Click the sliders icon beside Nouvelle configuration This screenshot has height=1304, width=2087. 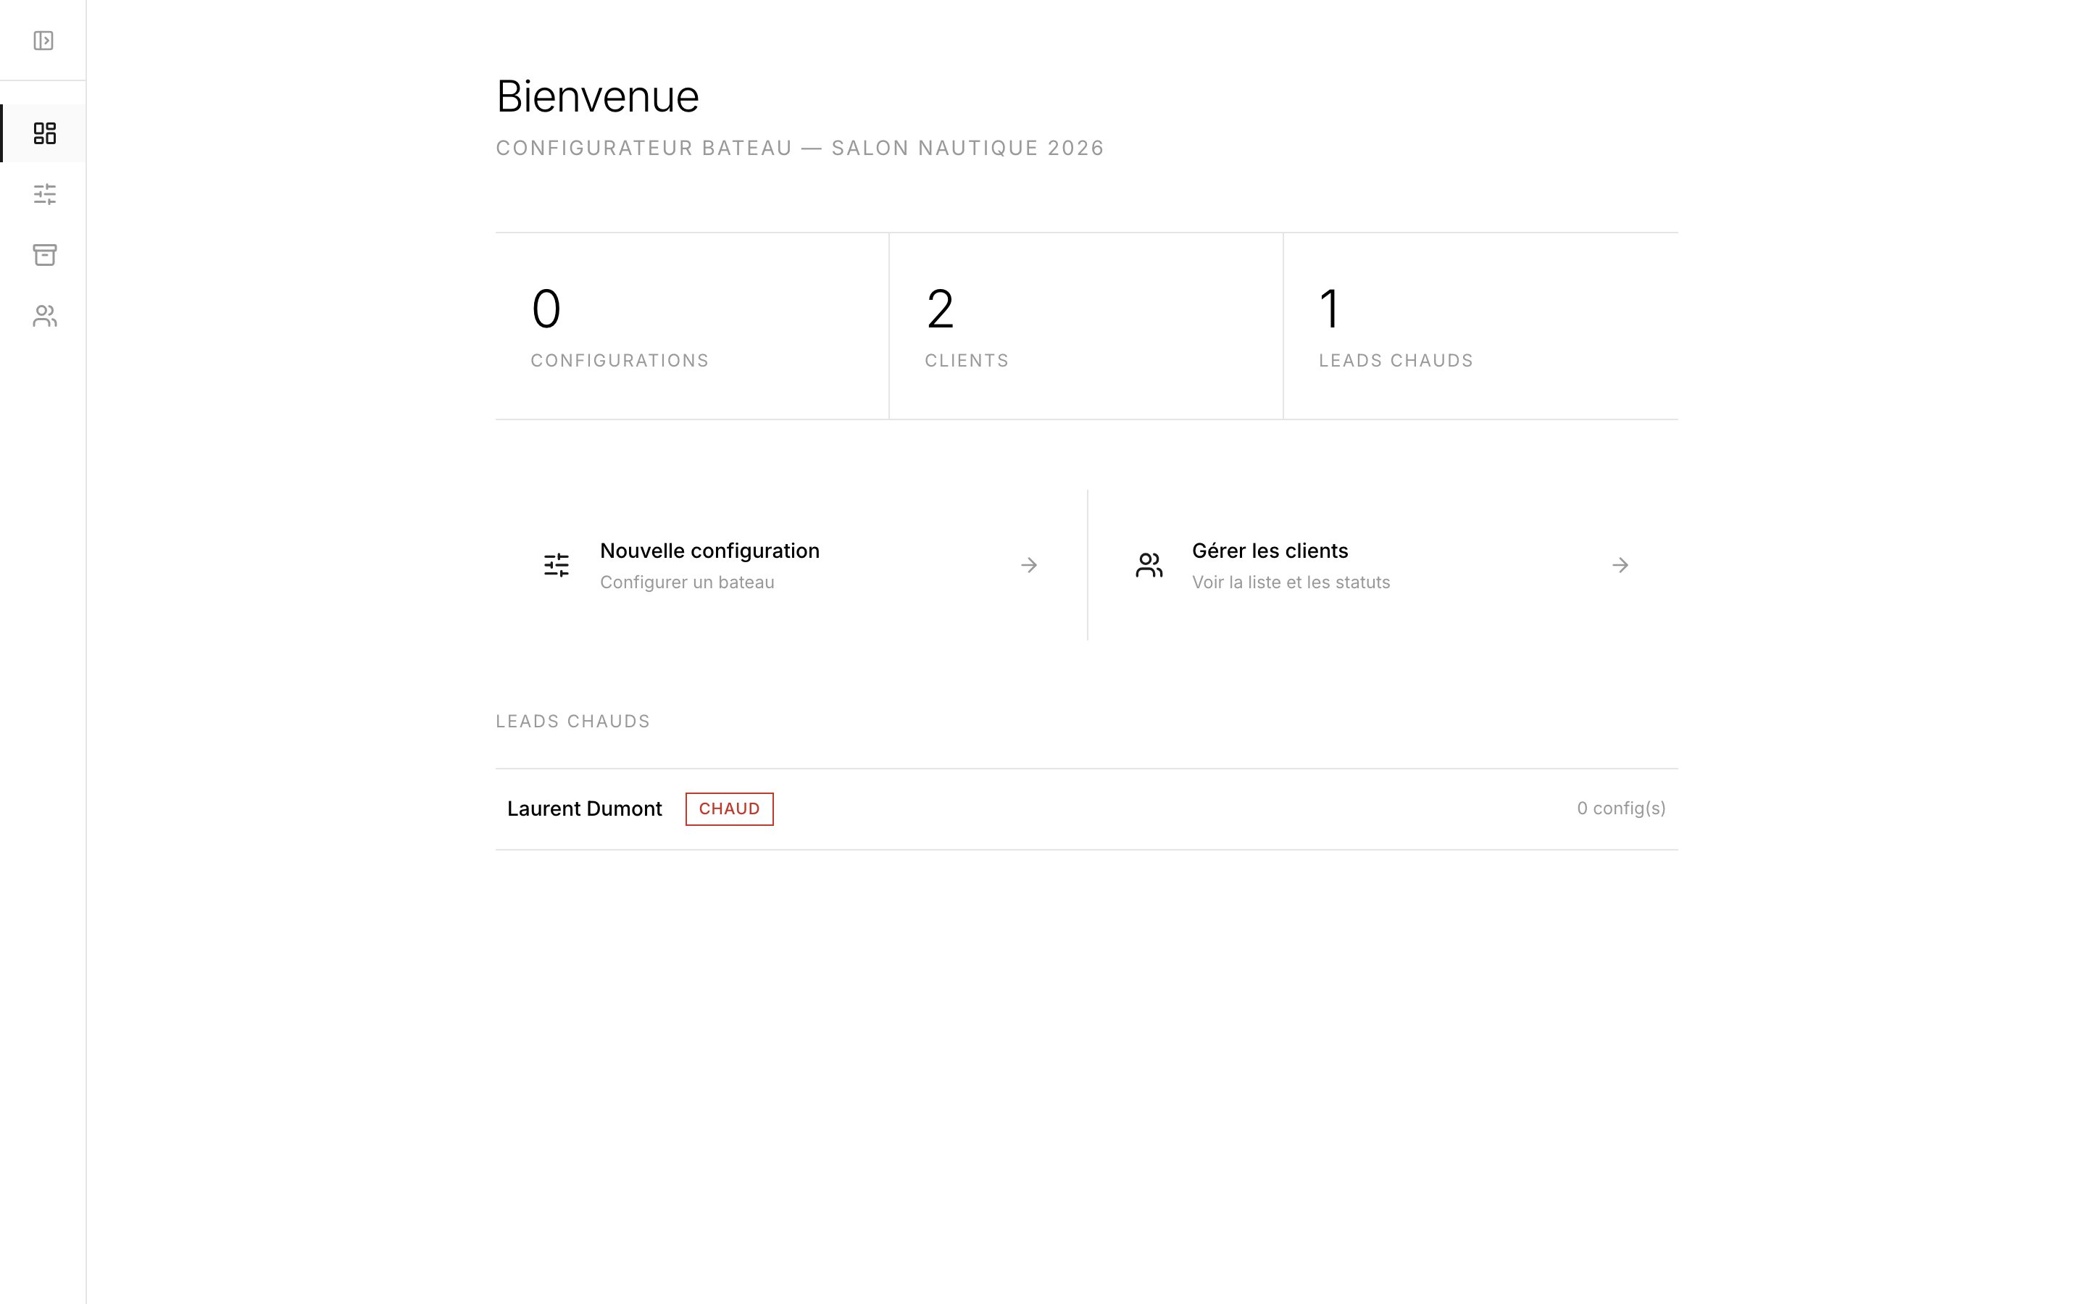pos(557,564)
